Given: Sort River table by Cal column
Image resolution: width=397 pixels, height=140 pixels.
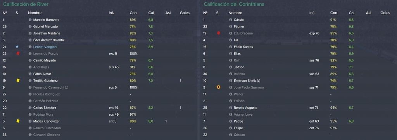Looking at the screenshot, I should pos(151,13).
